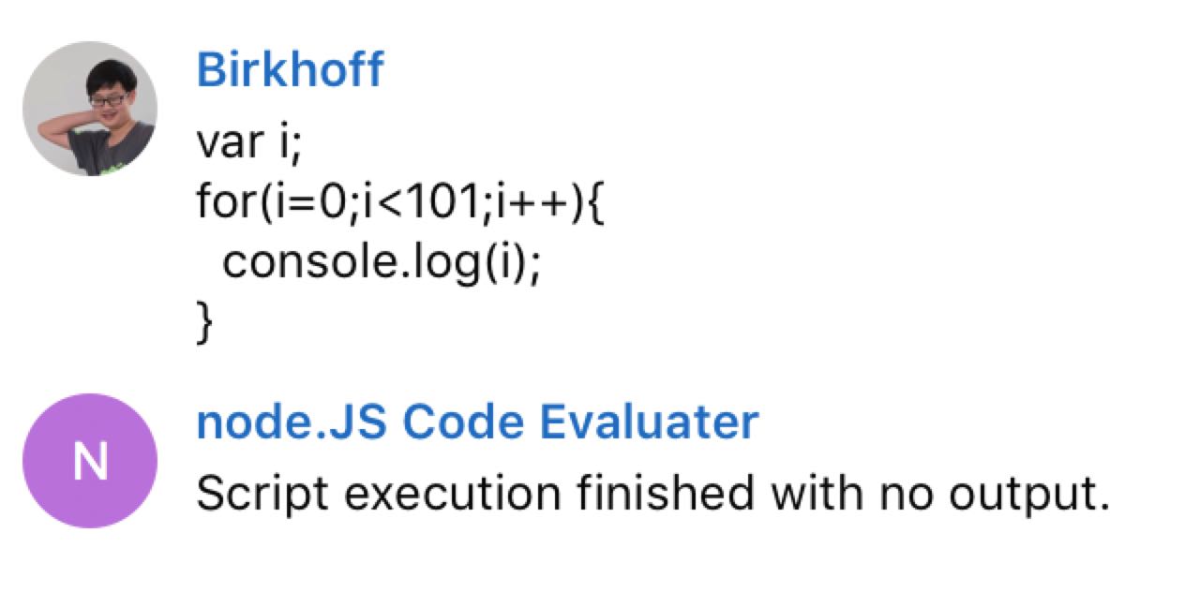Click the 'var i;' code line
The image size is (1200, 592).
click(x=247, y=143)
